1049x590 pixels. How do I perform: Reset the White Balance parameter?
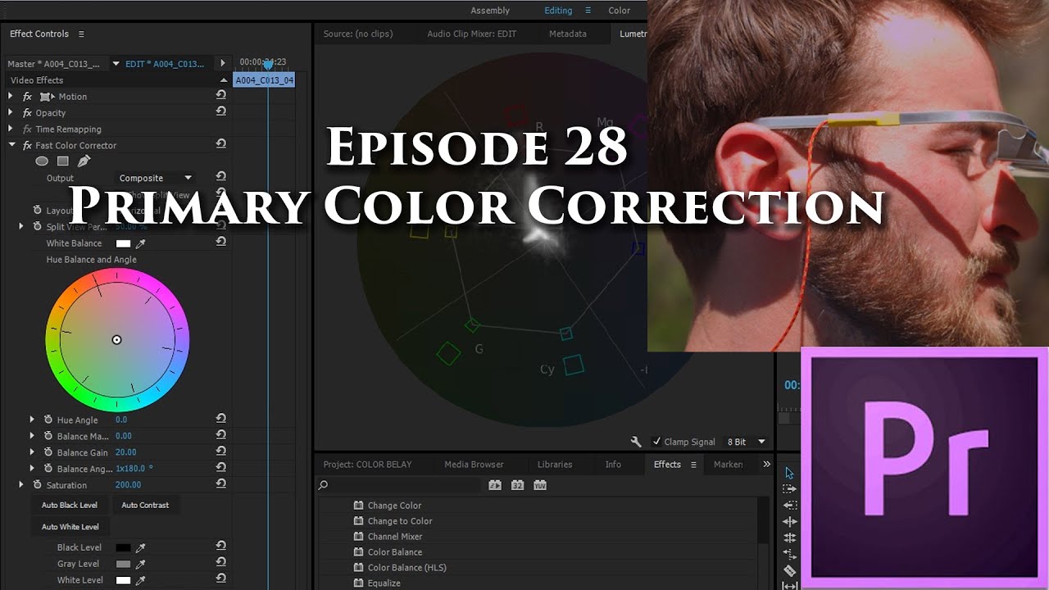click(x=220, y=243)
